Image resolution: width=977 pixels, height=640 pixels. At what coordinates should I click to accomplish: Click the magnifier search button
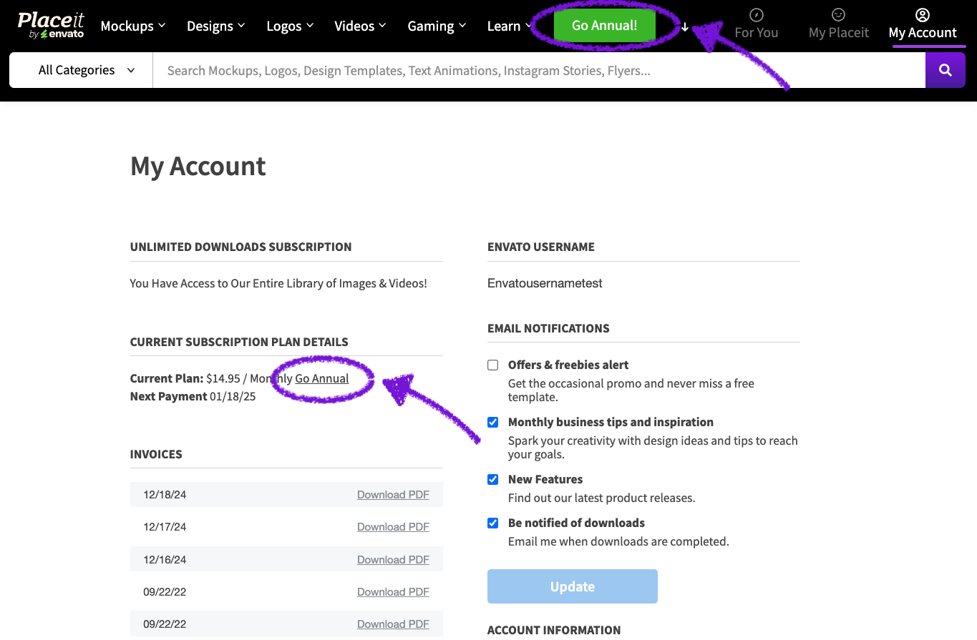tap(946, 70)
